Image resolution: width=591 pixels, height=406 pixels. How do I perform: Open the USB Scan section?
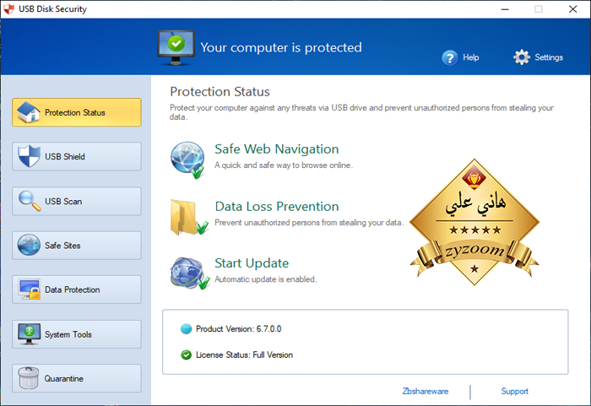pyautogui.click(x=77, y=201)
